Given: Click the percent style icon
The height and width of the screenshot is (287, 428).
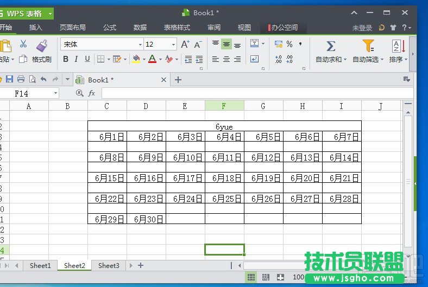Looking at the screenshot, I should tap(289, 44).
